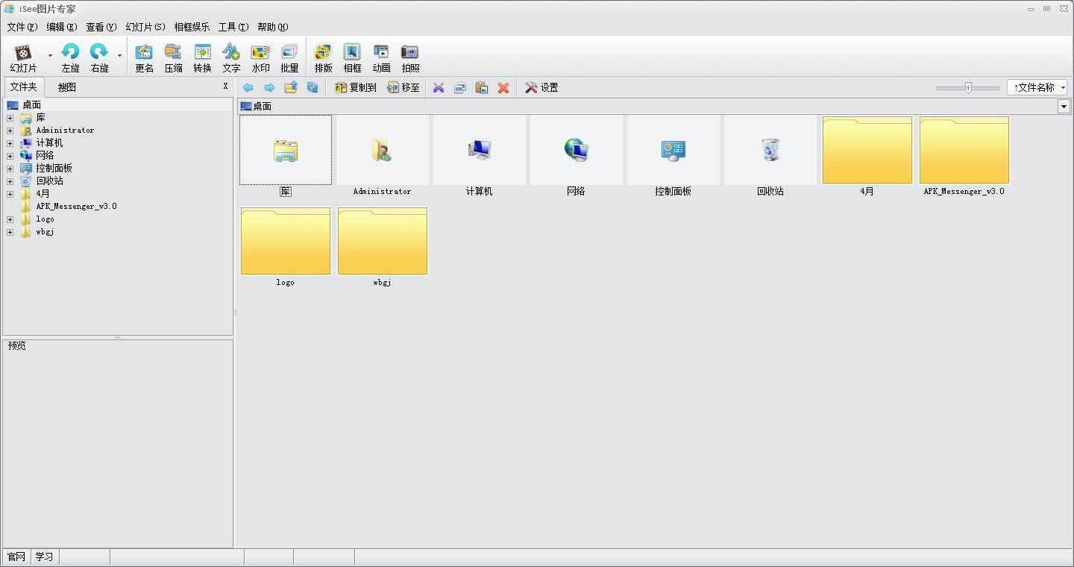The width and height of the screenshot is (1074, 567).
Task: Open the 动画 animation tool
Action: [x=381, y=57]
